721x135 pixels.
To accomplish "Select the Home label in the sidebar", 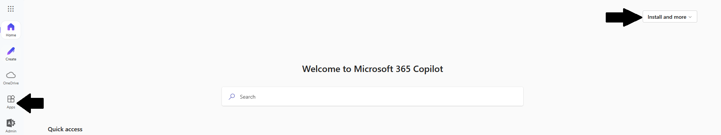I will [11, 35].
